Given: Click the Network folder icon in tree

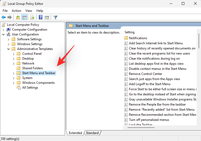Looking at the screenshot, I should point(18,63).
